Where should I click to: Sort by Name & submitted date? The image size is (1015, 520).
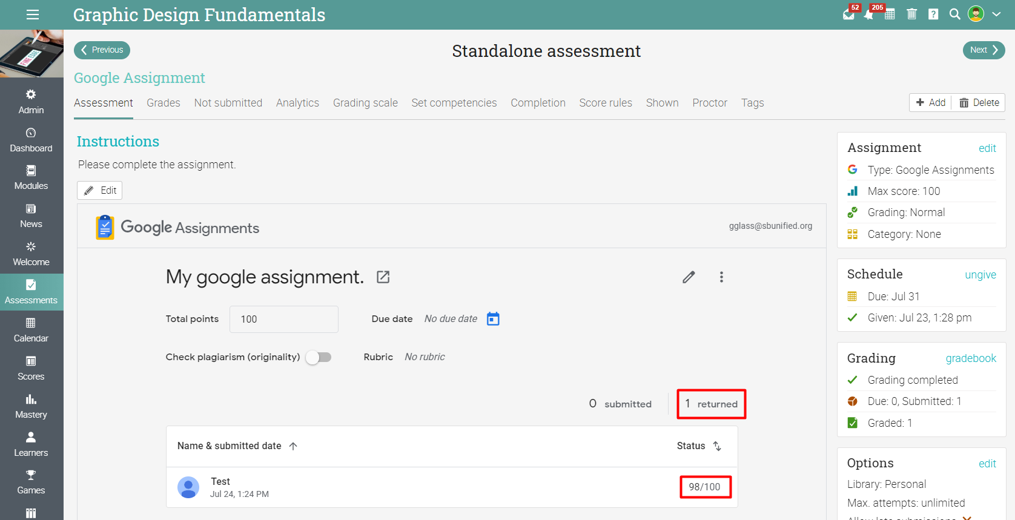coord(237,446)
